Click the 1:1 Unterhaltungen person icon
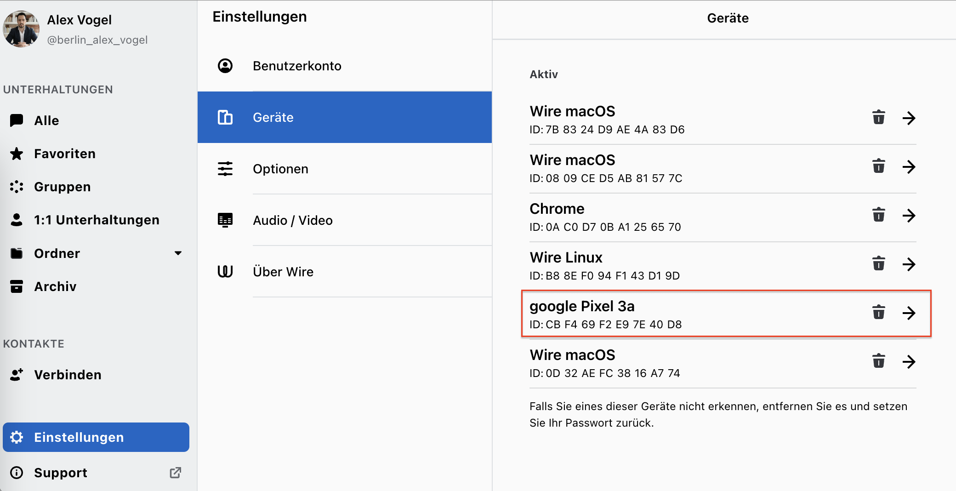The image size is (956, 491). pyautogui.click(x=17, y=220)
